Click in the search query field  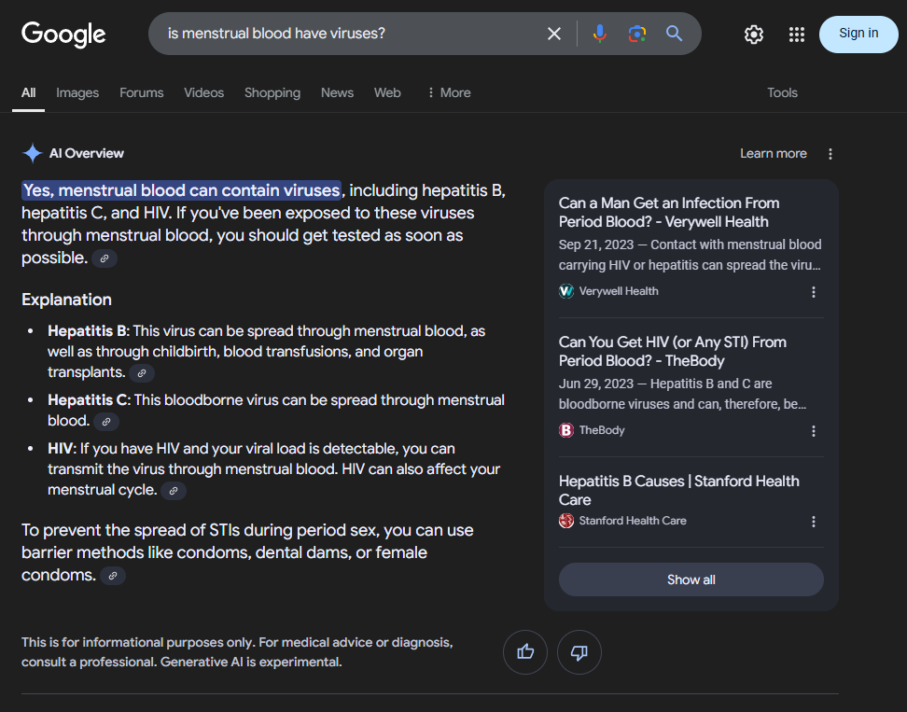[347, 34]
